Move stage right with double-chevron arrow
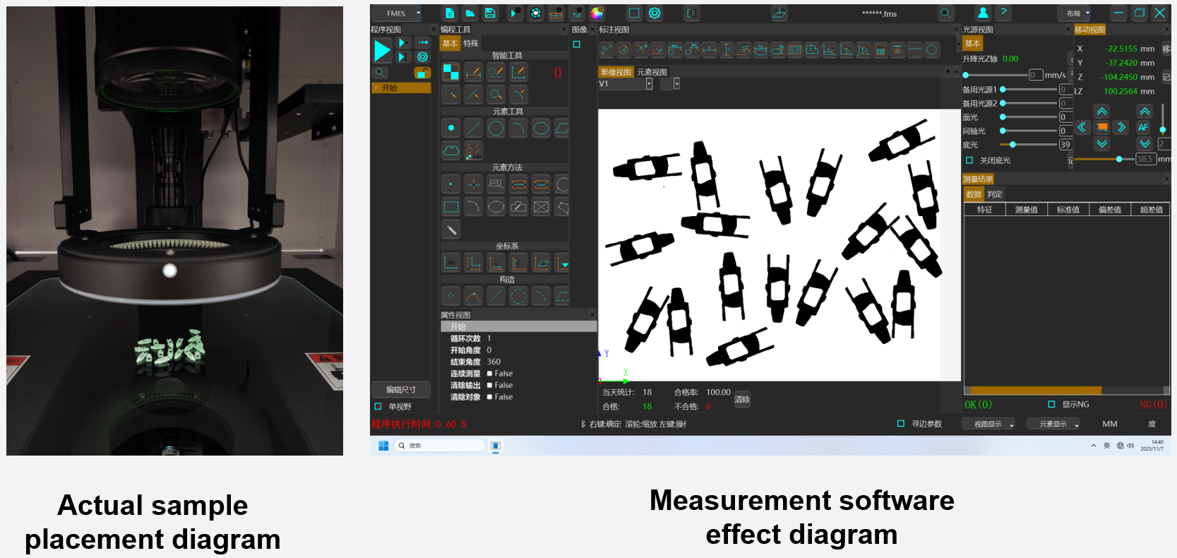 point(1121,128)
